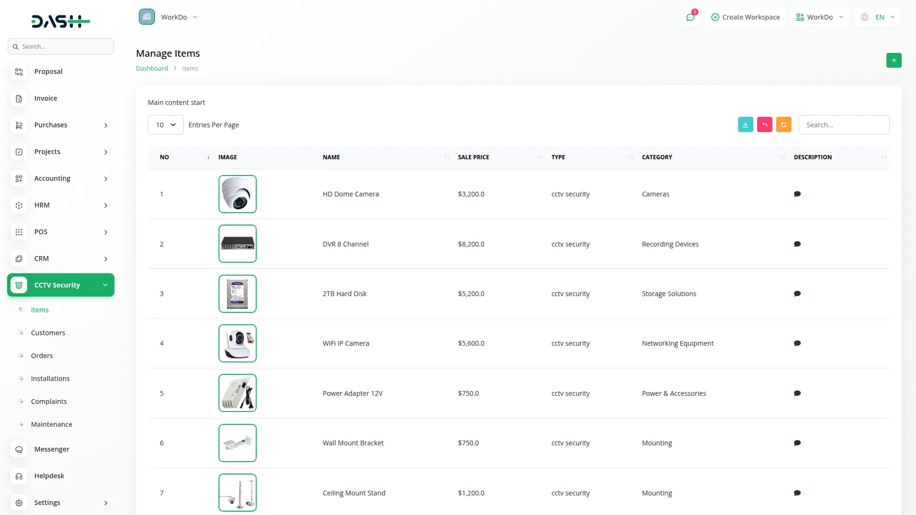Expand the Accounting sidebar menu
The height and width of the screenshot is (515, 916).
click(x=61, y=178)
